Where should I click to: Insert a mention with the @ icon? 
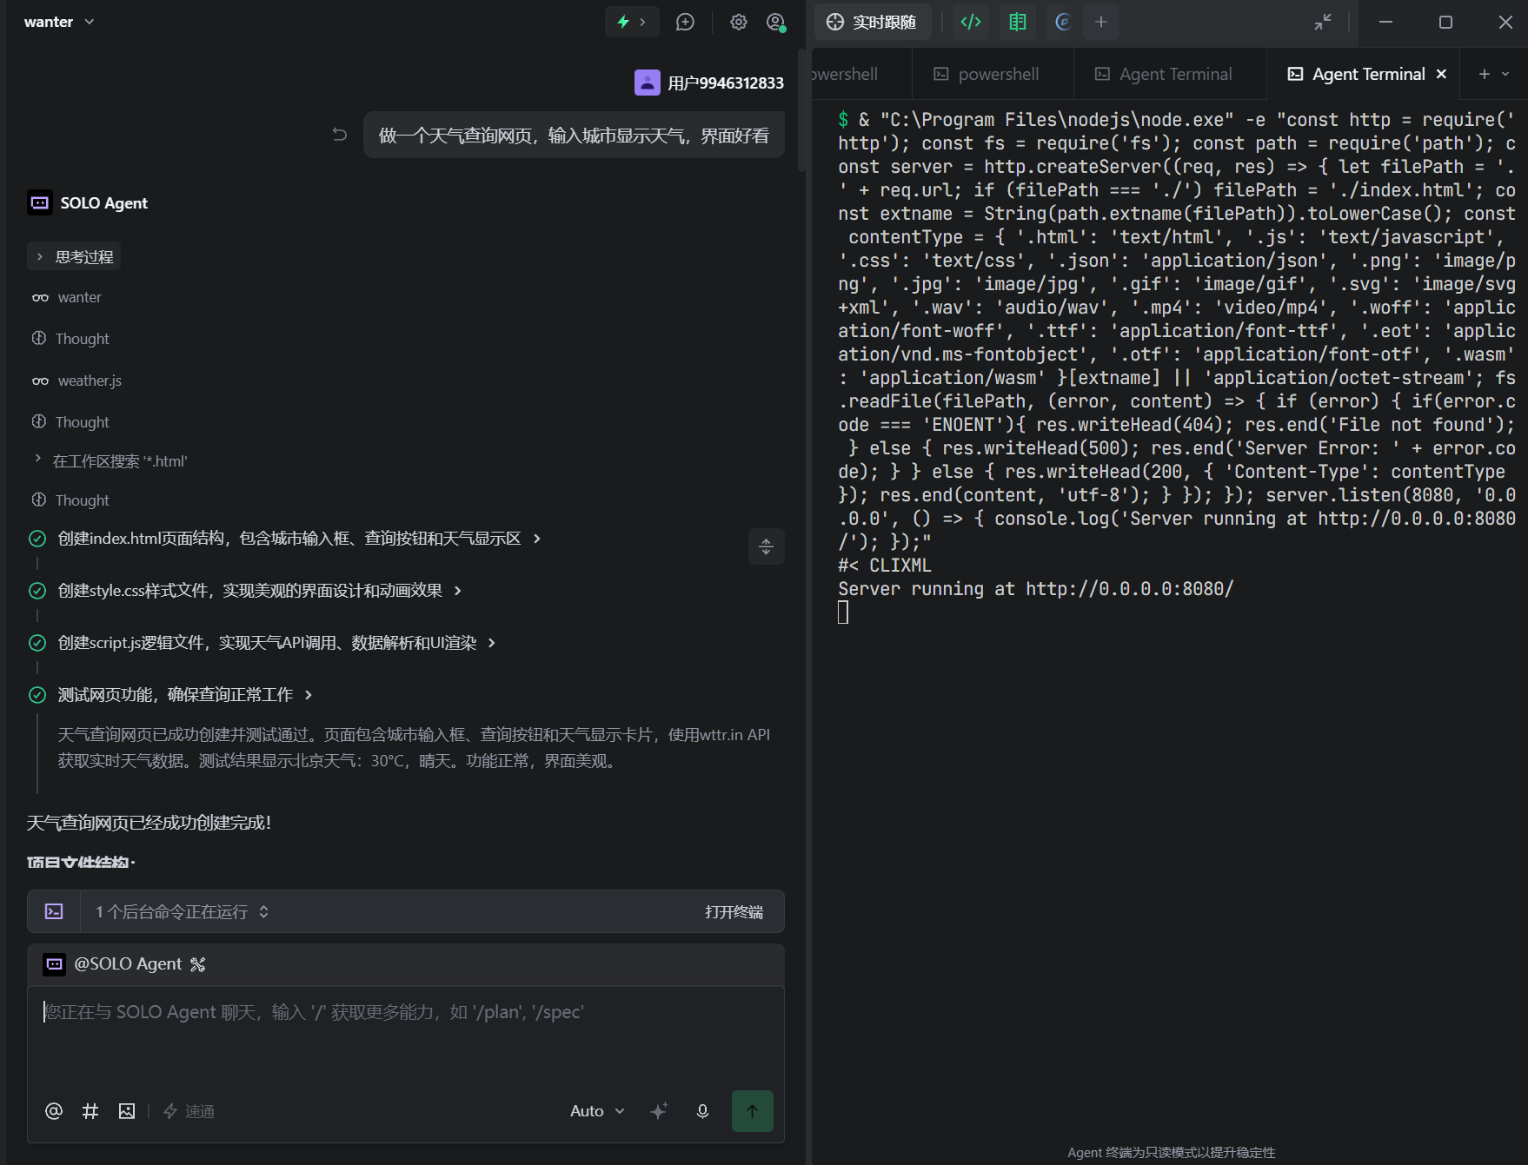coord(54,1111)
